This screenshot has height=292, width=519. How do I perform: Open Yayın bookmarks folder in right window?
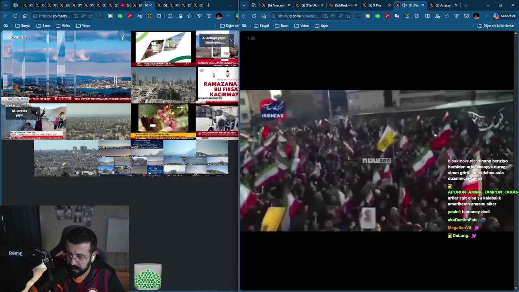[321, 26]
